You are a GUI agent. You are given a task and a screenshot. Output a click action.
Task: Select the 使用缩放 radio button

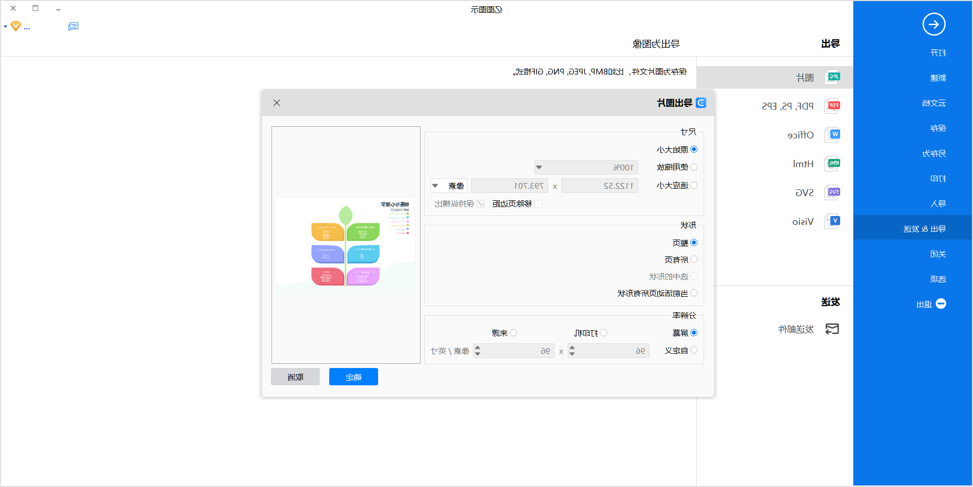[694, 167]
